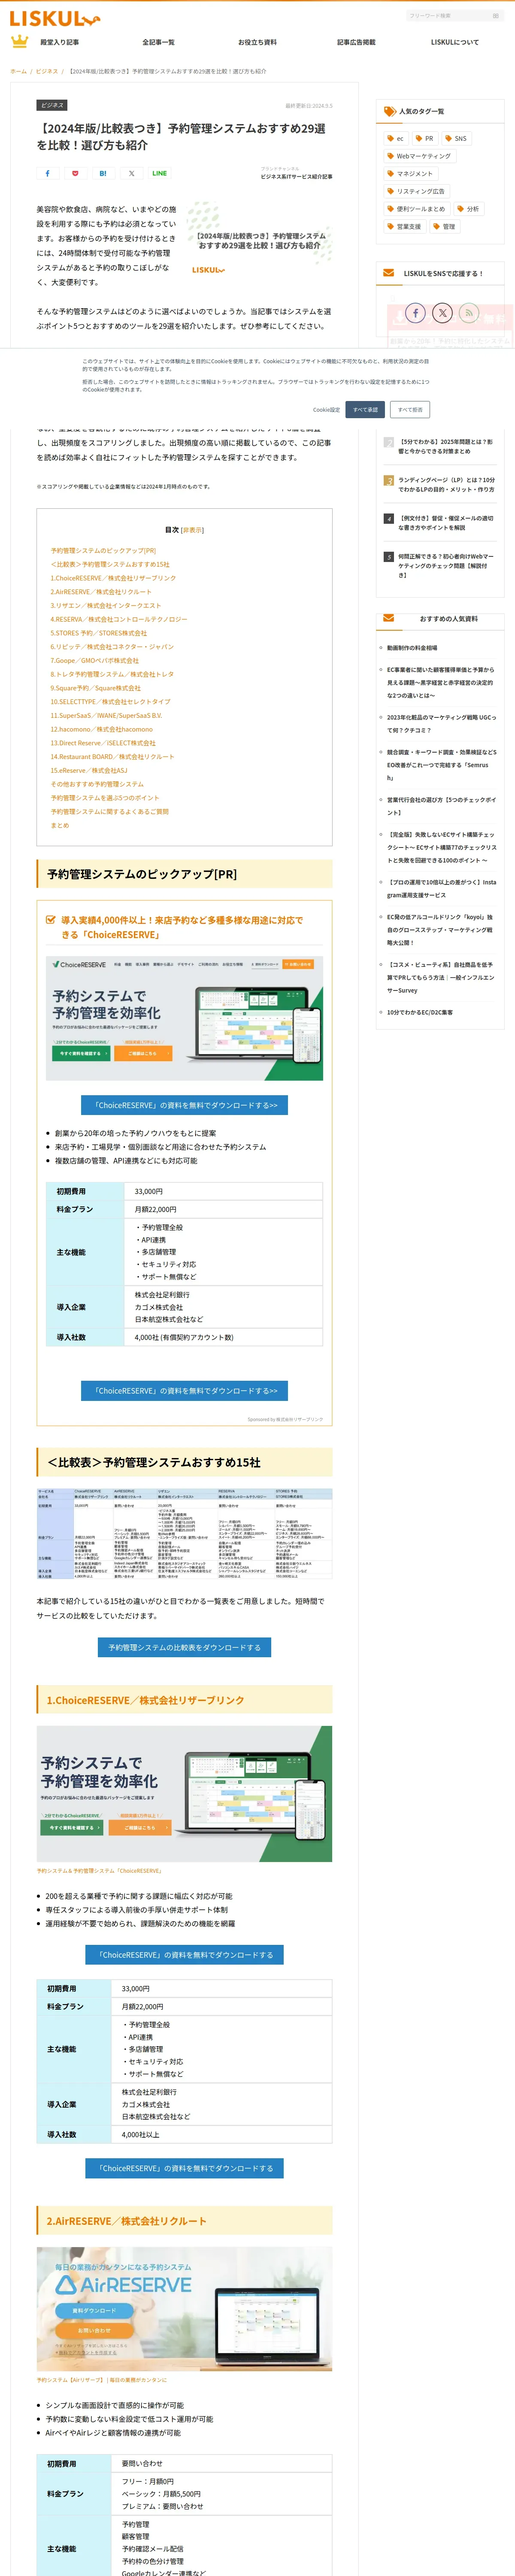Jump to まとめ in the table of contents
The height and width of the screenshot is (2576, 515).
coord(60,825)
